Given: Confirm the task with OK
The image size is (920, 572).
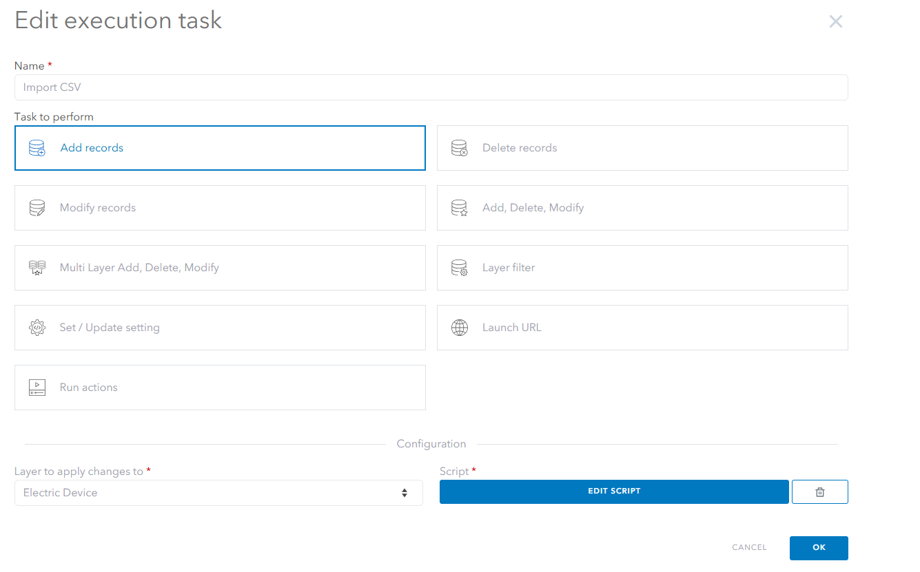Looking at the screenshot, I should click(x=819, y=548).
